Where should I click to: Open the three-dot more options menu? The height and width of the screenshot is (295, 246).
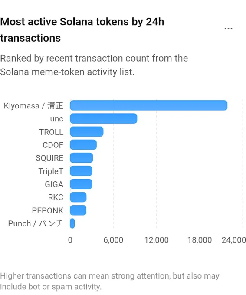[228, 29]
